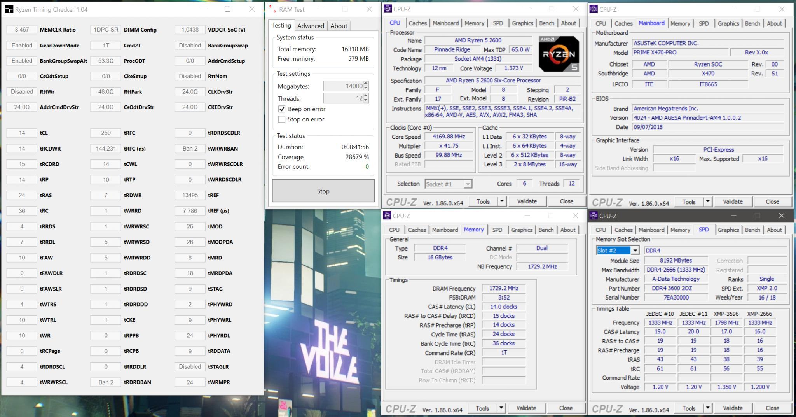
Task: Select the Testing tab in RAM Test
Action: (x=281, y=25)
